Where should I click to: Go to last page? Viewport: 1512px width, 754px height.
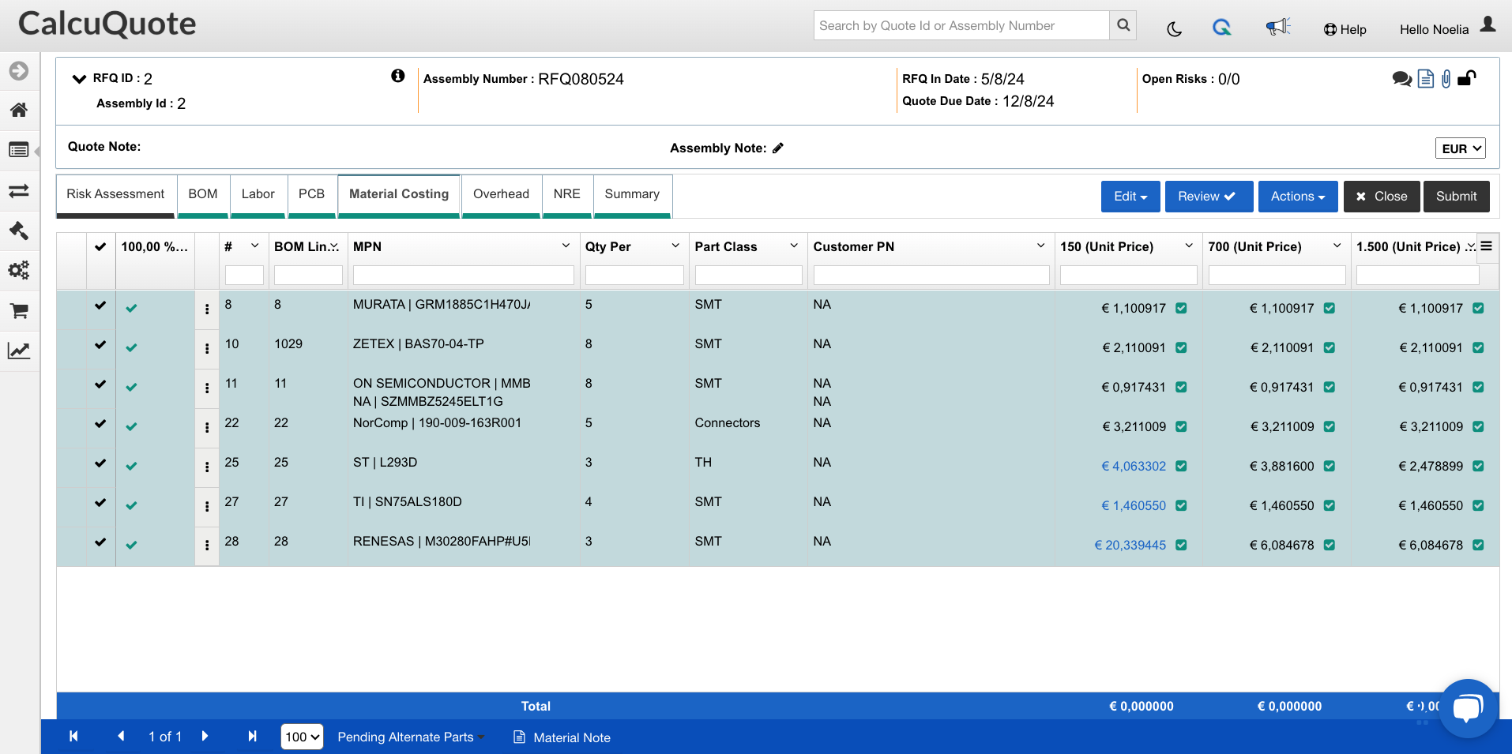(x=253, y=737)
